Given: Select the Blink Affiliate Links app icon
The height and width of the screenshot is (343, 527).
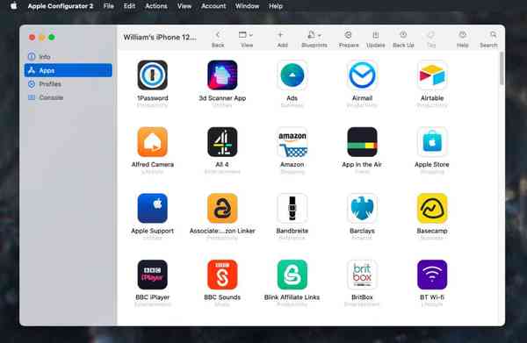Looking at the screenshot, I should point(292,275).
